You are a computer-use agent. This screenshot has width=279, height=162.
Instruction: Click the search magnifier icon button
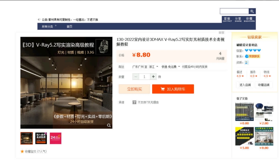tap(252, 11)
